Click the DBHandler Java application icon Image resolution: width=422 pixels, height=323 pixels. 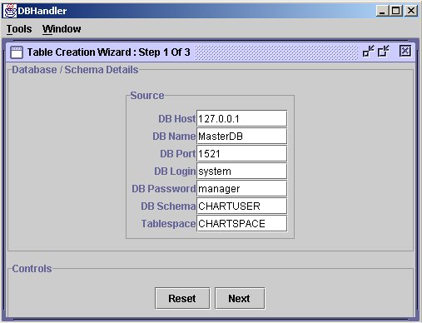(10, 11)
